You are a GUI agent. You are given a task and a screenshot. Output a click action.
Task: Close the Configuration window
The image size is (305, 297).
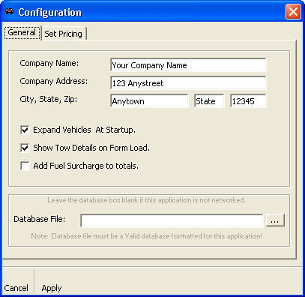(x=293, y=12)
